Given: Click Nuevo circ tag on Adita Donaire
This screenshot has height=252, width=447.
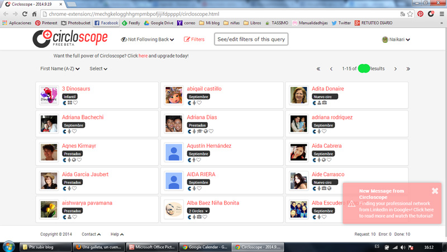Looking at the screenshot, I should coord(325,96).
